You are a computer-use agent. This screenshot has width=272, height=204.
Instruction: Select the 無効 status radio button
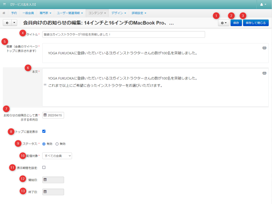coord(57,144)
